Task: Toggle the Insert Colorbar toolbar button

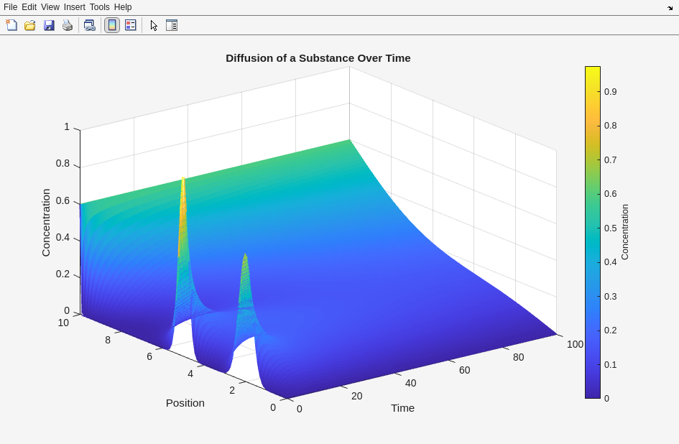Action: 112,25
